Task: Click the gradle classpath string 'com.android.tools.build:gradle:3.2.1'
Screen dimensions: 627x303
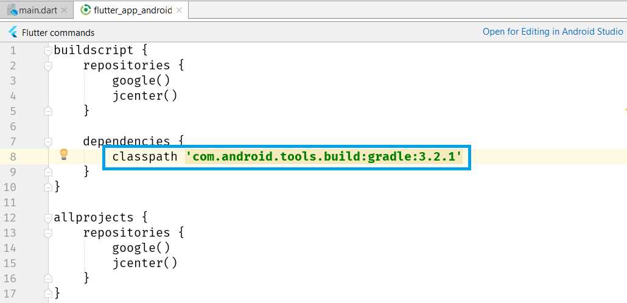Action: 323,156
